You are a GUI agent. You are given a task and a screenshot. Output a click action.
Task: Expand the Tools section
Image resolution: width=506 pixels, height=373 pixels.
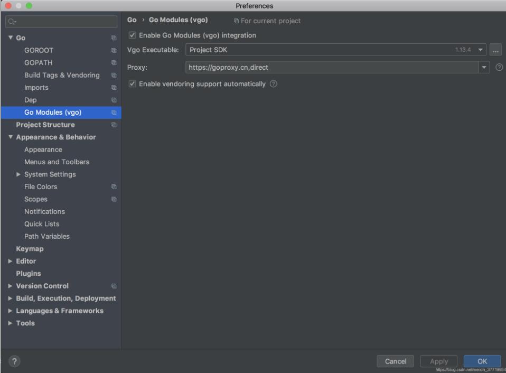11,323
